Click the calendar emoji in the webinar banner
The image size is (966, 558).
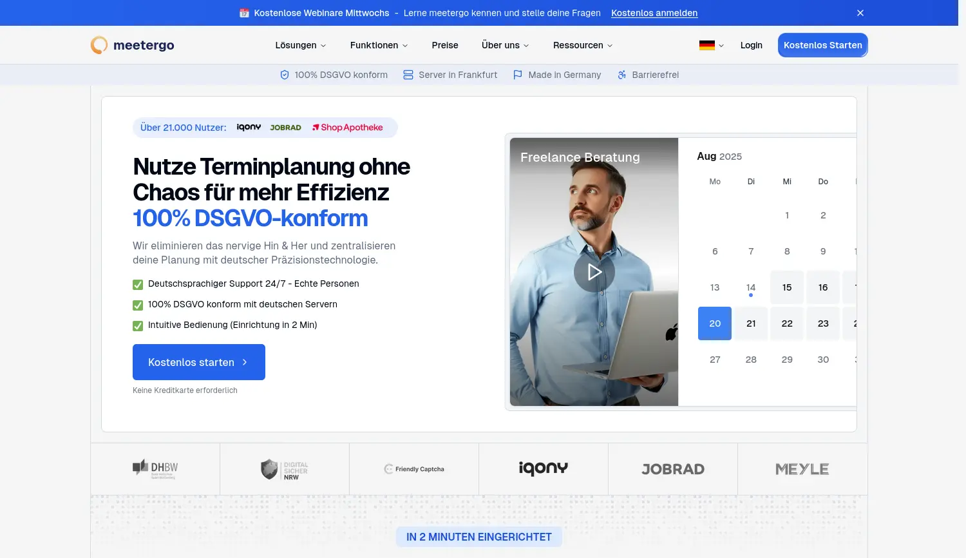(x=243, y=13)
